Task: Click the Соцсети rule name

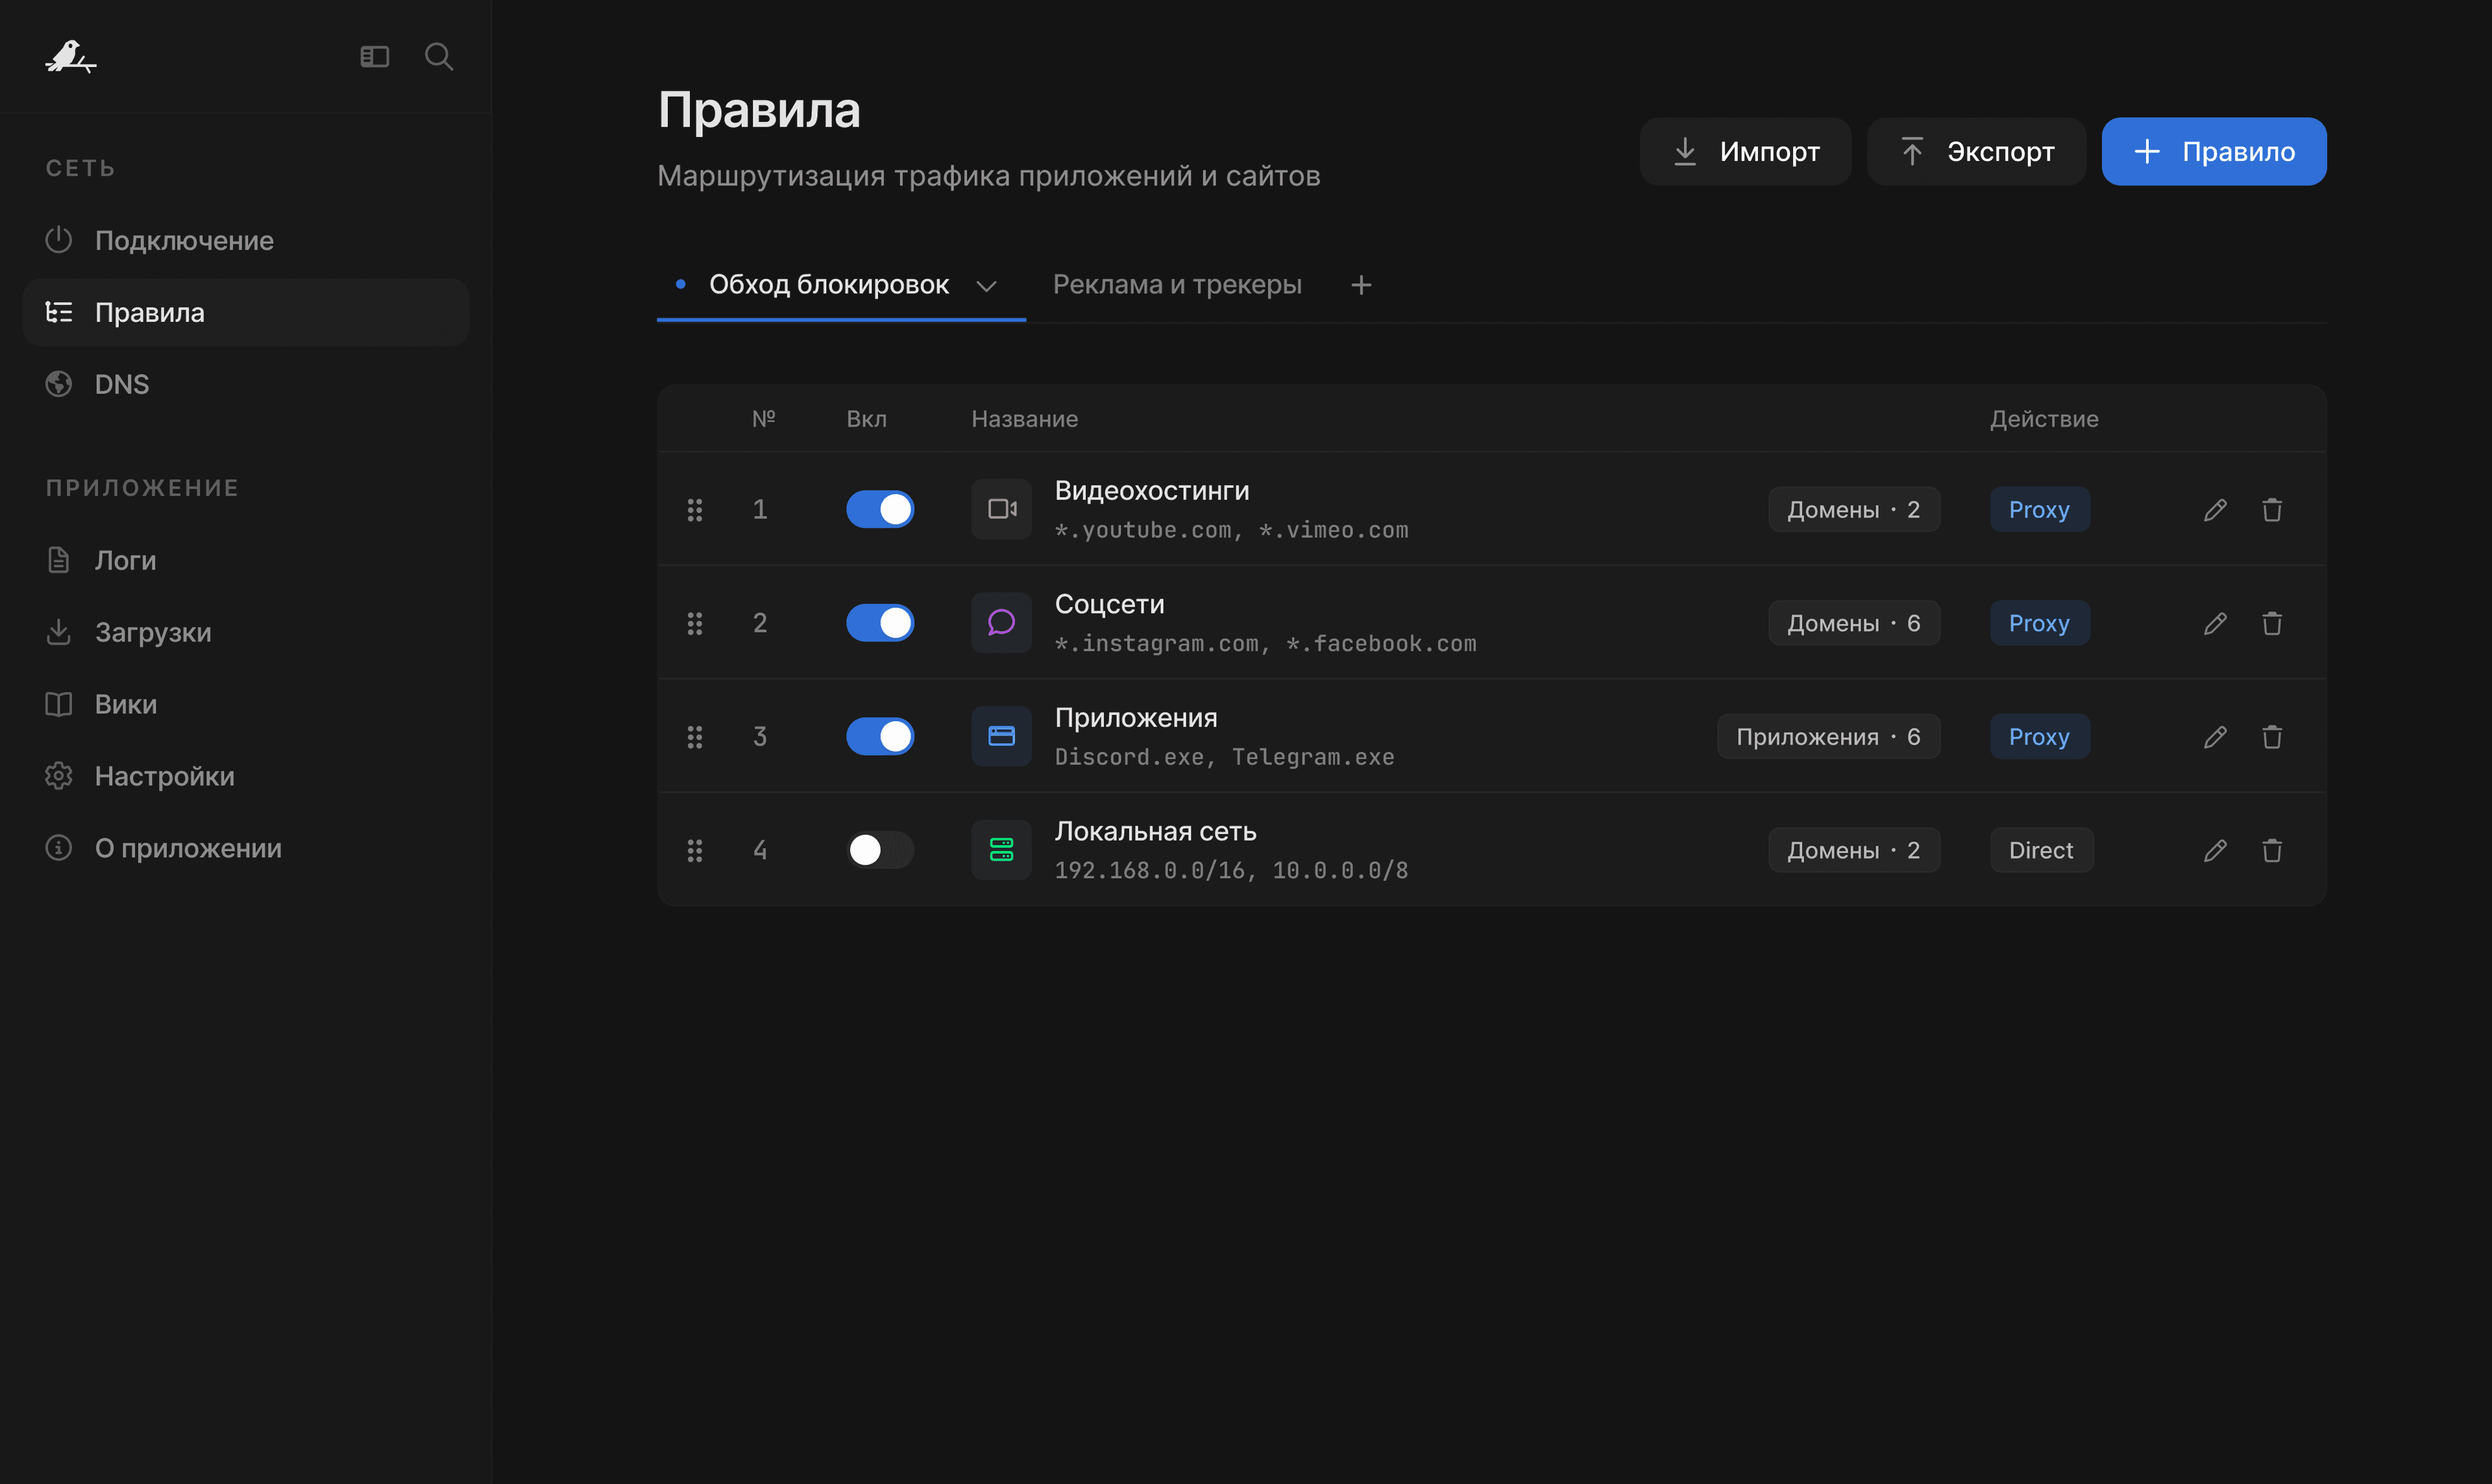Action: pyautogui.click(x=1110, y=604)
